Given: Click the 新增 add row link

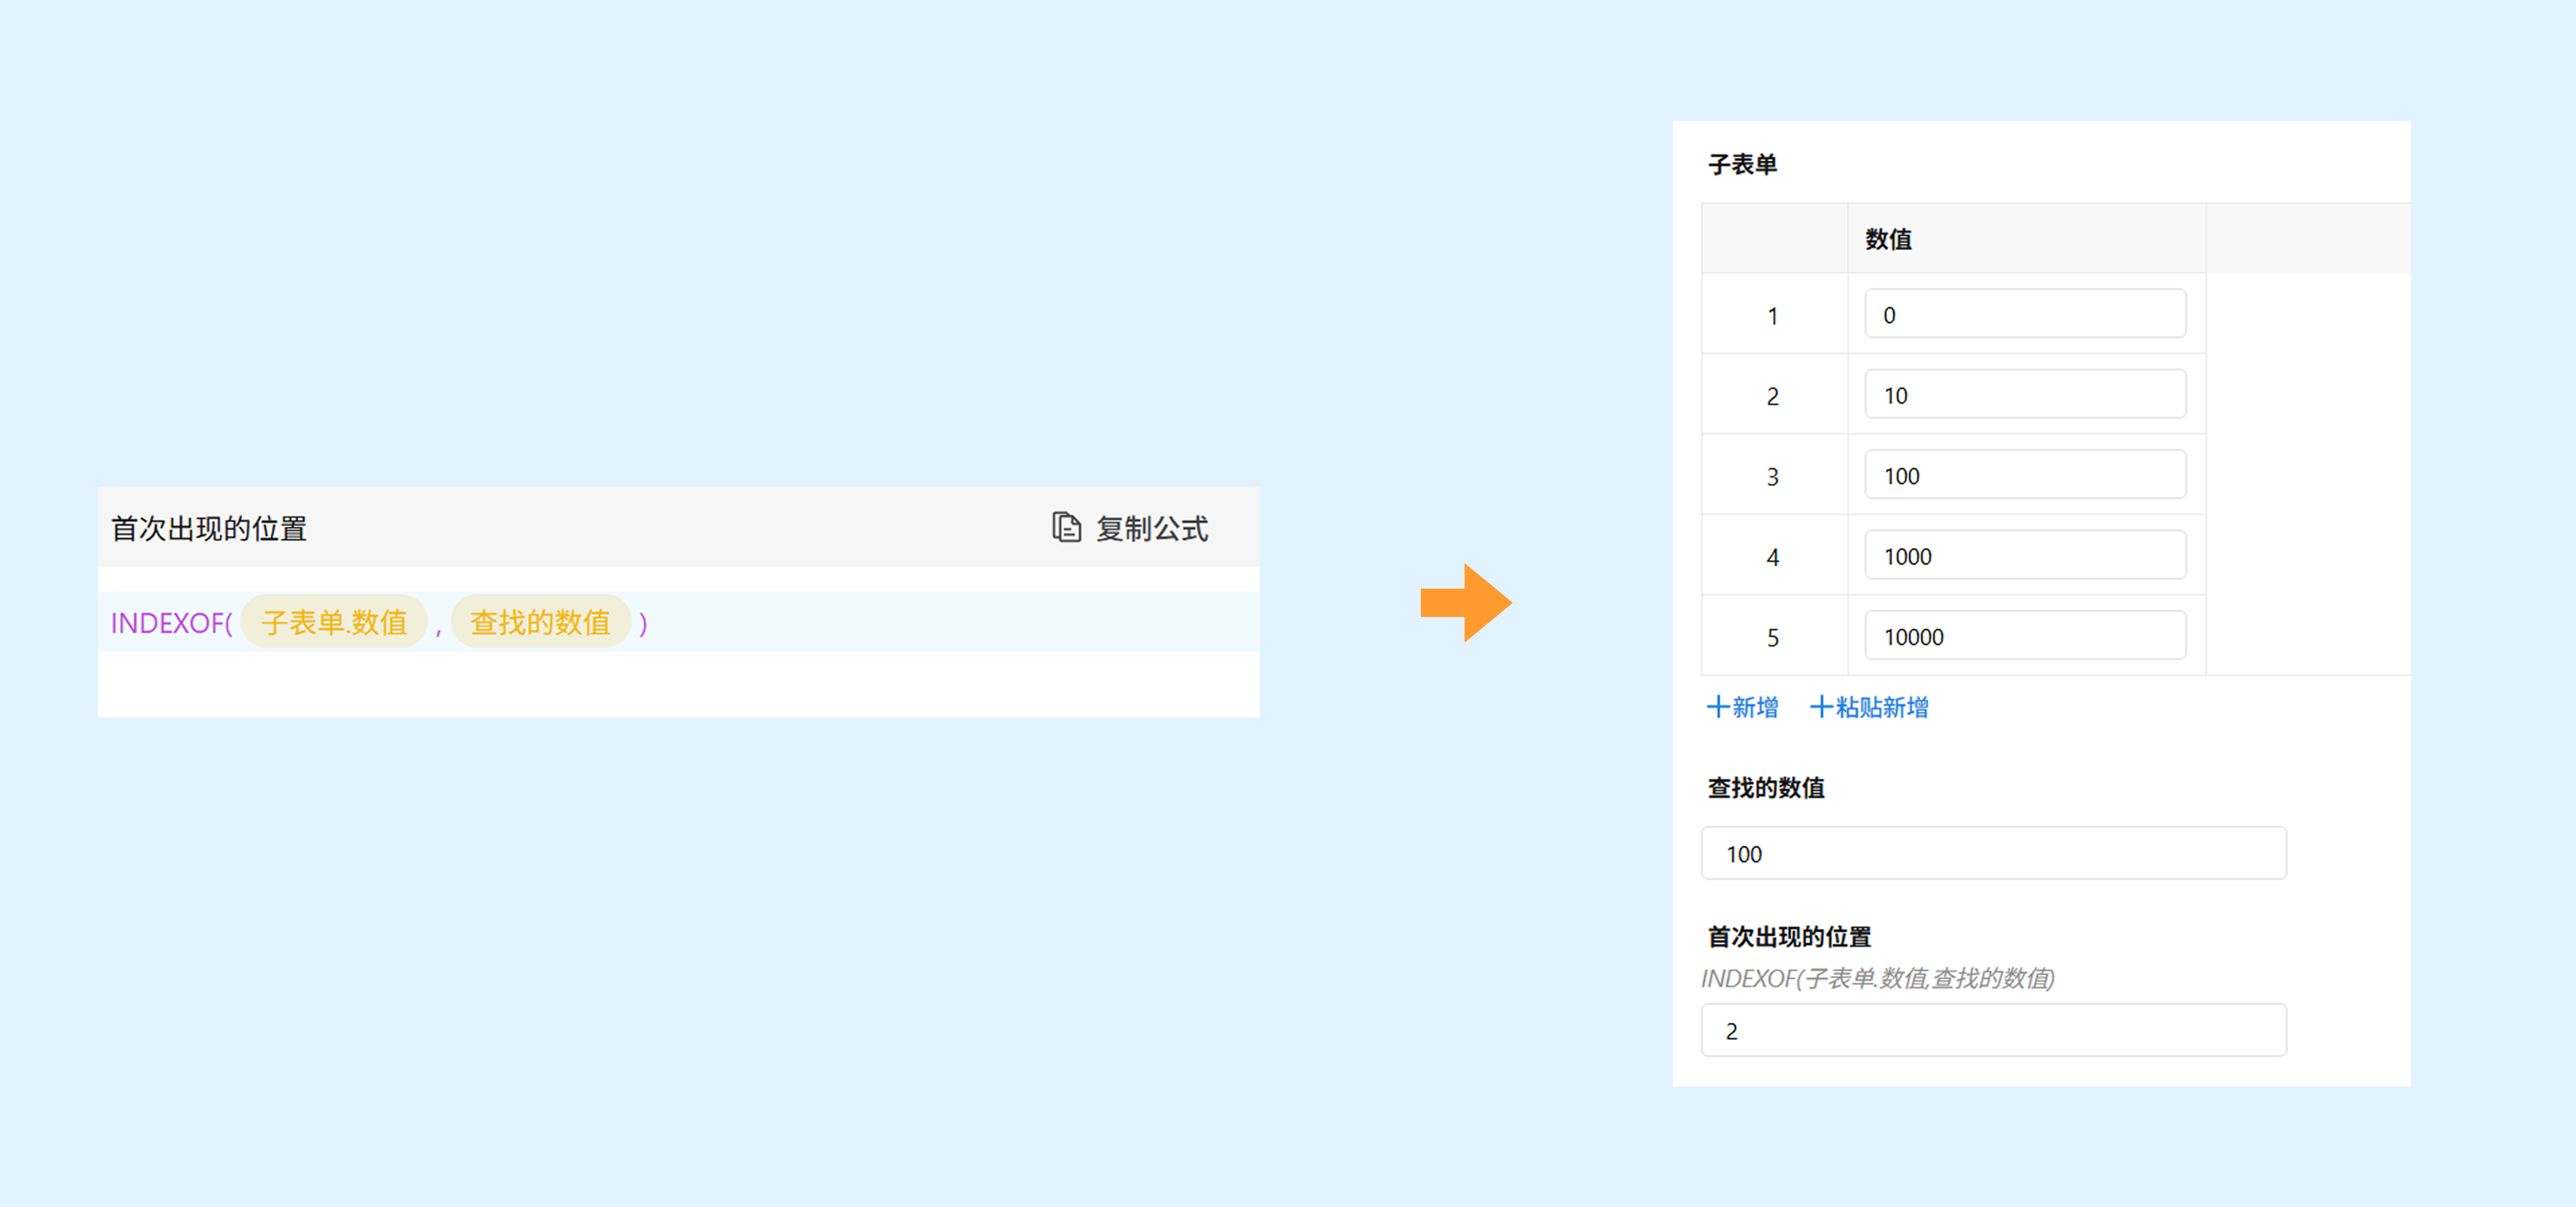Looking at the screenshot, I should click(x=1755, y=707).
